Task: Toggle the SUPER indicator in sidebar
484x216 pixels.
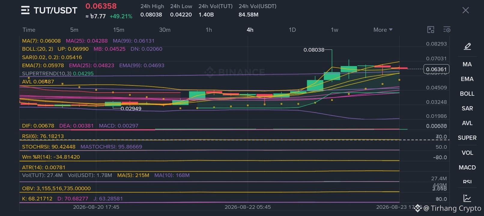Action: (x=467, y=138)
